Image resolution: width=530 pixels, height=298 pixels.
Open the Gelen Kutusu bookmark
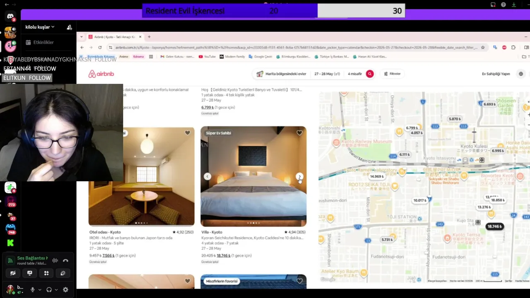coord(177,57)
